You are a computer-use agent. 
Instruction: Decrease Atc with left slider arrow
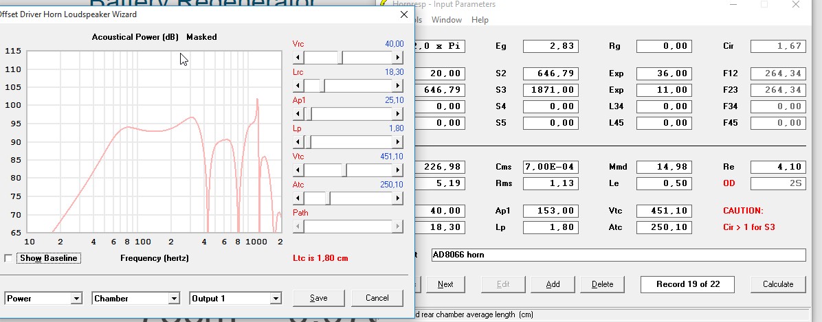coord(298,198)
